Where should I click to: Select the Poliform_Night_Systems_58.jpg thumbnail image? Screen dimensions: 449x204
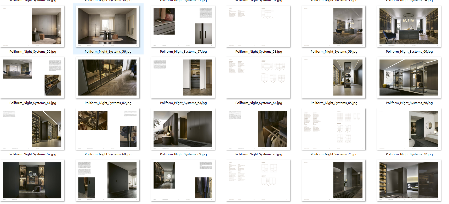pyautogui.click(x=258, y=26)
